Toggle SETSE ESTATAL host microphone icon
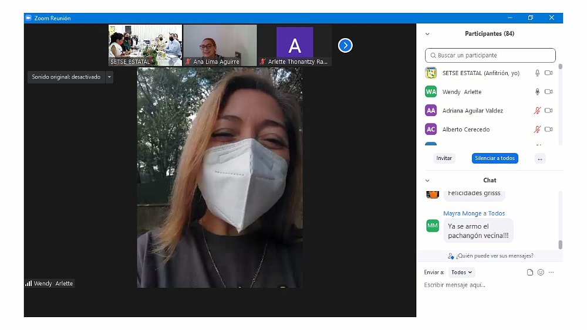 [x=537, y=73]
